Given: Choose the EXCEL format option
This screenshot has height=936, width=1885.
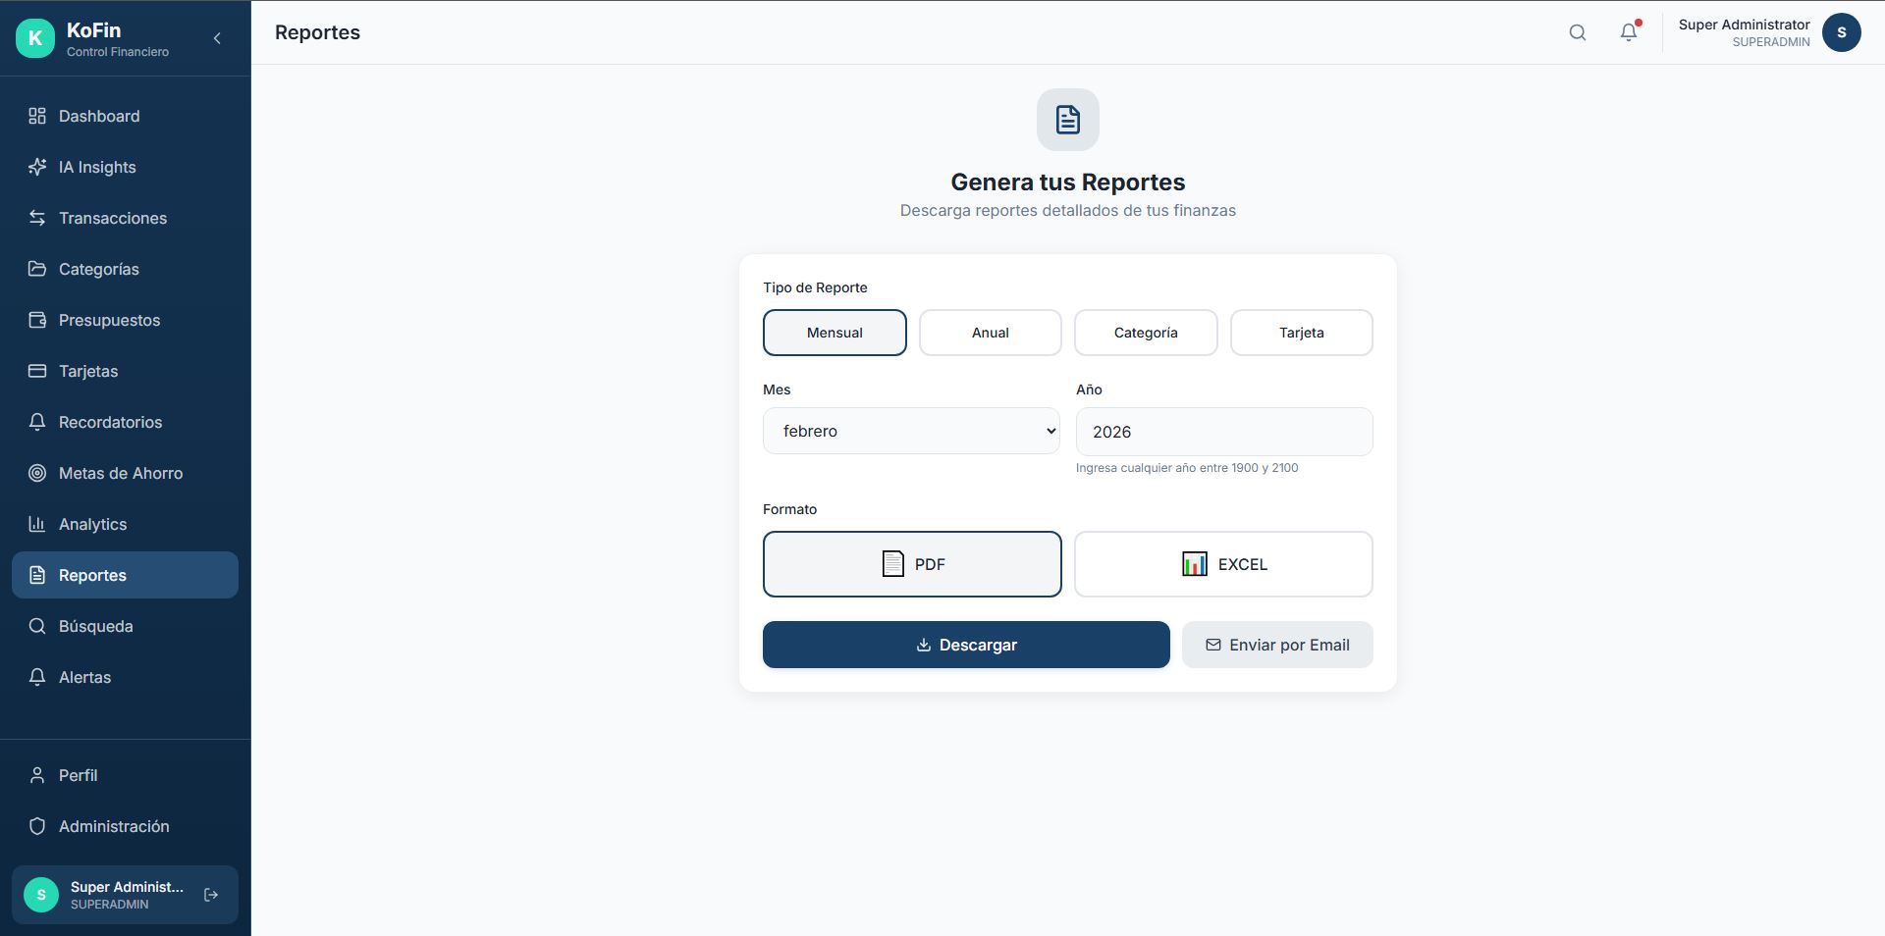Looking at the screenshot, I should [1222, 564].
